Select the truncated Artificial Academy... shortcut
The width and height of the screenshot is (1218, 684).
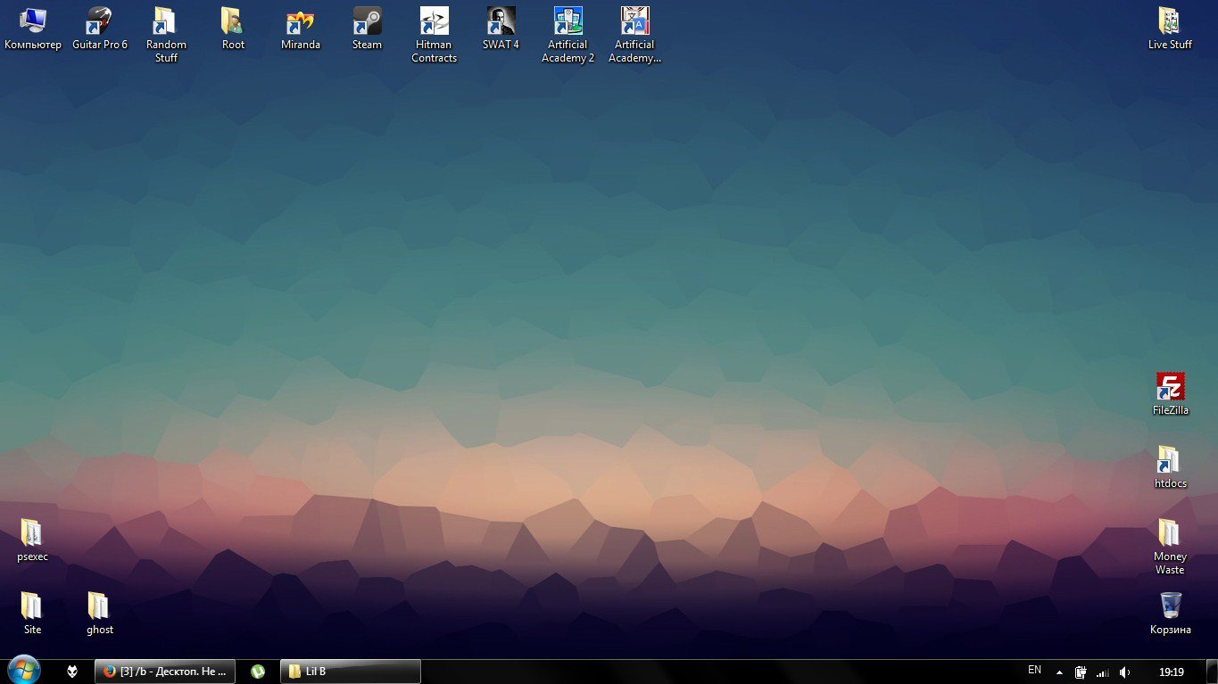pos(634,35)
